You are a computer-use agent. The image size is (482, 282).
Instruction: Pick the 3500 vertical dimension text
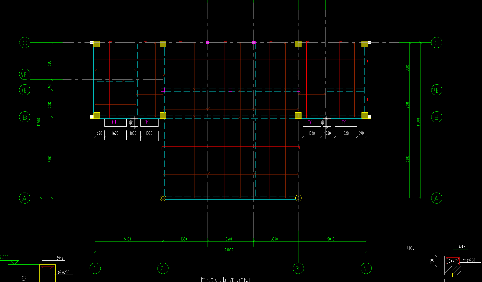[x=407, y=68]
